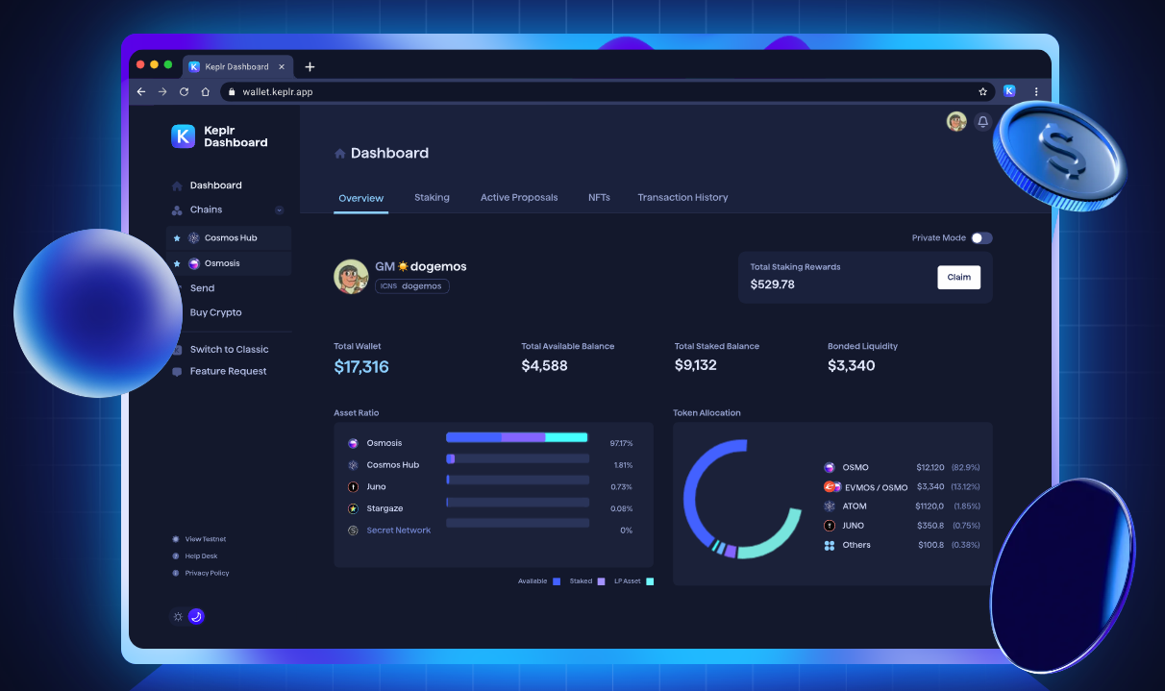Select the Keplr Dashboard browser tab
This screenshot has width=1165, height=691.
[238, 67]
